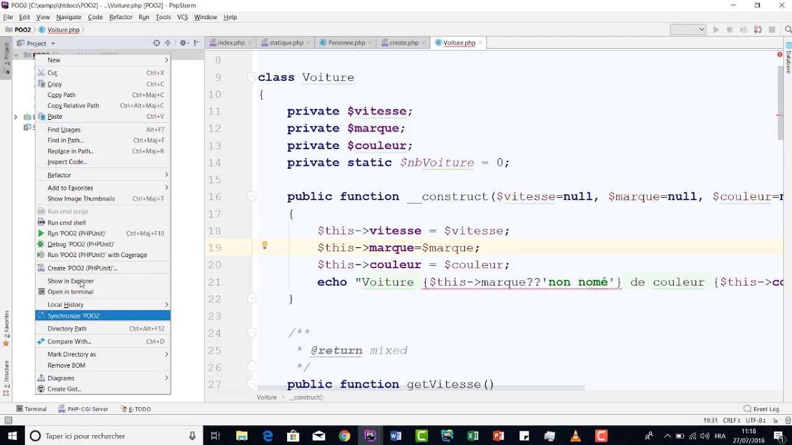
Task: Collapse the __construct fold marker at line 16
Action: click(252, 197)
